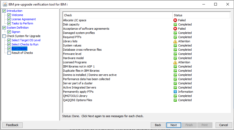This screenshot has width=234, height=130.
Task: Click the Attention warning icon for Library lists
Action: pyautogui.click(x=175, y=41)
